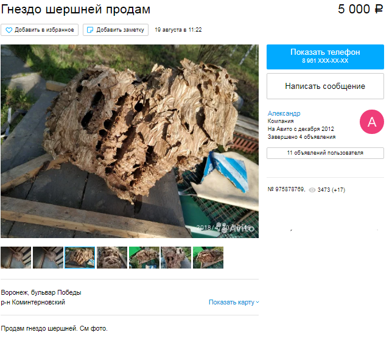Select the fifth thumbnail with green background
Viewport: 392px width, 341px height.
click(x=144, y=258)
